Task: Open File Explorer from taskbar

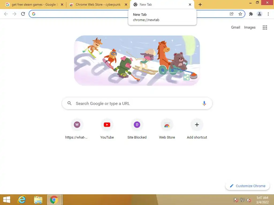Action: point(38,200)
